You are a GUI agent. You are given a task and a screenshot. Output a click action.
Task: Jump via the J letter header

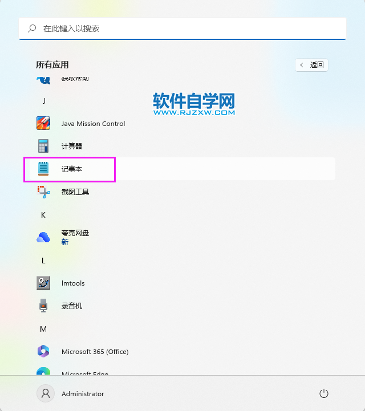click(44, 101)
